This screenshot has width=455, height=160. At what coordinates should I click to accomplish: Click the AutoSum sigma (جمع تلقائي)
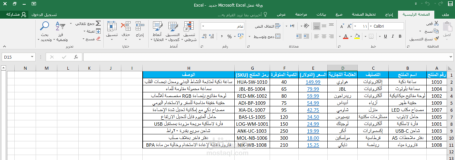coord(98,23)
